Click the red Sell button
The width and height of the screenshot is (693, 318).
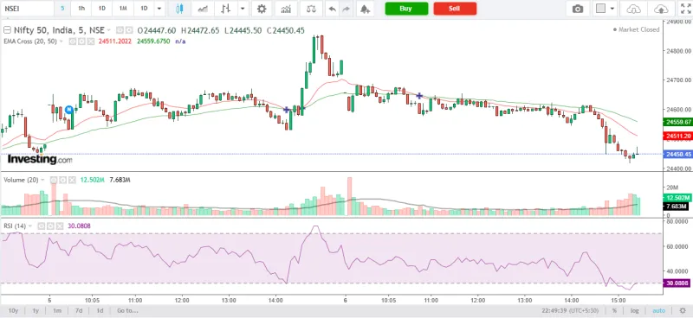pyautogui.click(x=455, y=9)
